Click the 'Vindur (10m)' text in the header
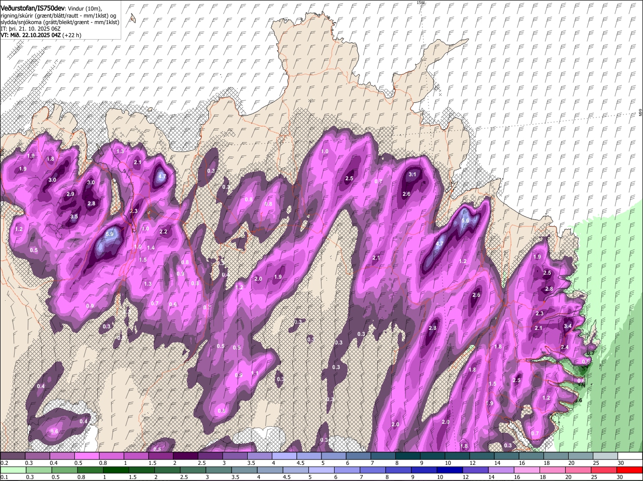This screenshot has width=643, height=481. (84, 9)
